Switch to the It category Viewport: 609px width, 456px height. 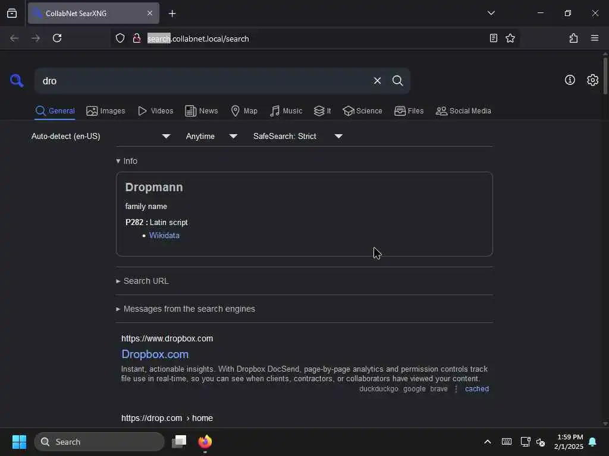click(322, 111)
